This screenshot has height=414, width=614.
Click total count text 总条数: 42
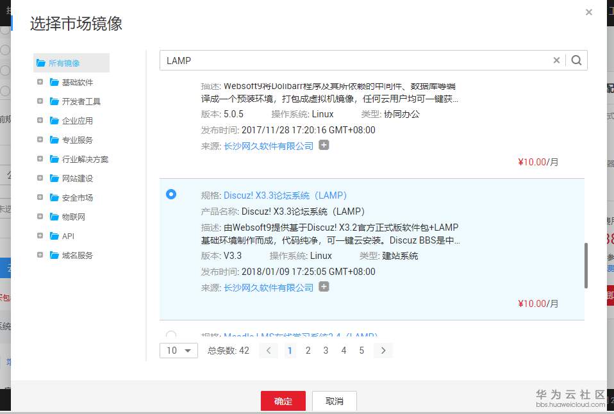[228, 351]
